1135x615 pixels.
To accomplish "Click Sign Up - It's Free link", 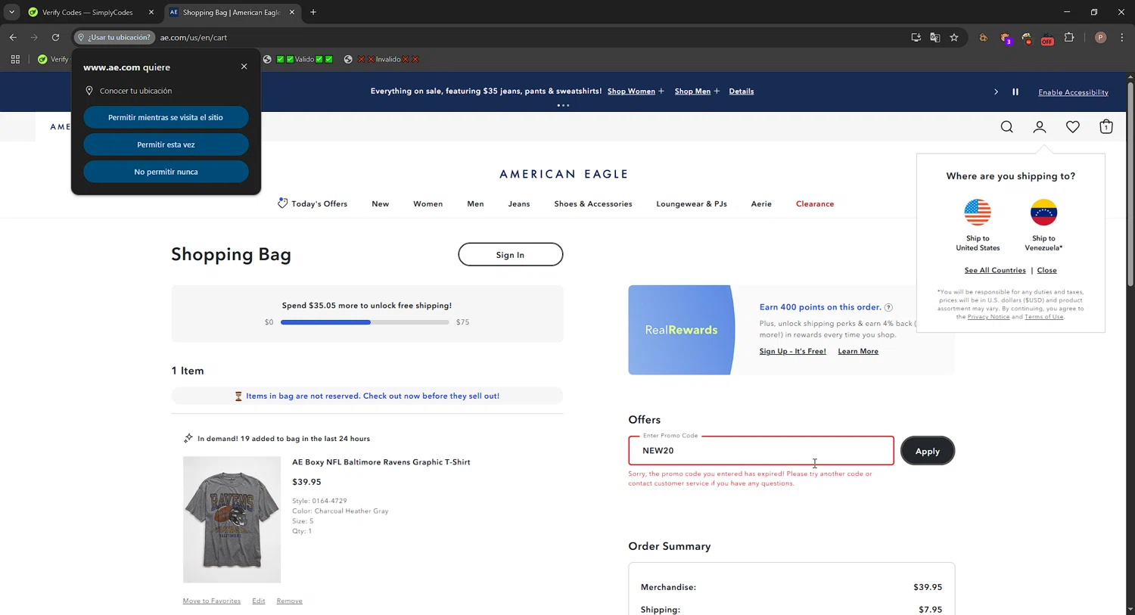I will [x=793, y=351].
